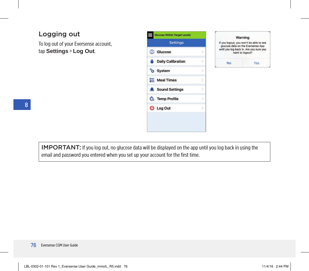Screen dimensions: 309x271
Task: Click the Logging out heading
Action: click(x=59, y=34)
